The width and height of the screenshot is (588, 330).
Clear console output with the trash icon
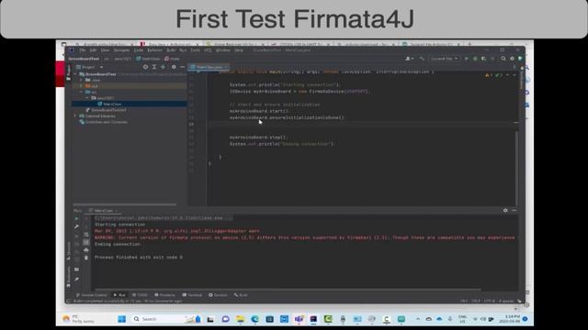86,258
